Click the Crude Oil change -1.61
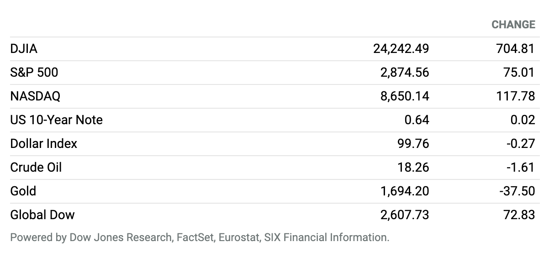 (521, 167)
